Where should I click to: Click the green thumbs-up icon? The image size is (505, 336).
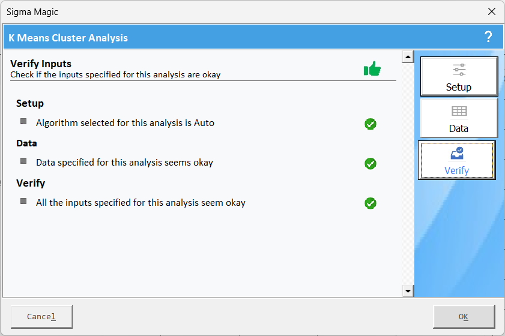click(372, 69)
